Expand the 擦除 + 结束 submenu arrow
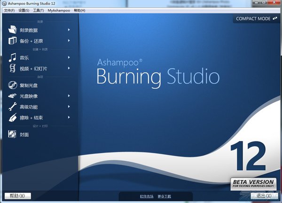282x203 pixels. 69,117
